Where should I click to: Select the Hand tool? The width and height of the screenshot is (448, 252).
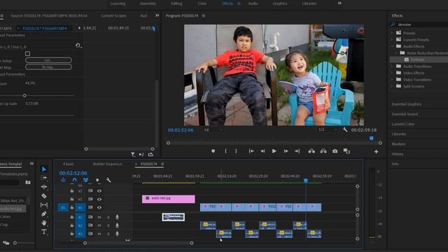click(44, 223)
